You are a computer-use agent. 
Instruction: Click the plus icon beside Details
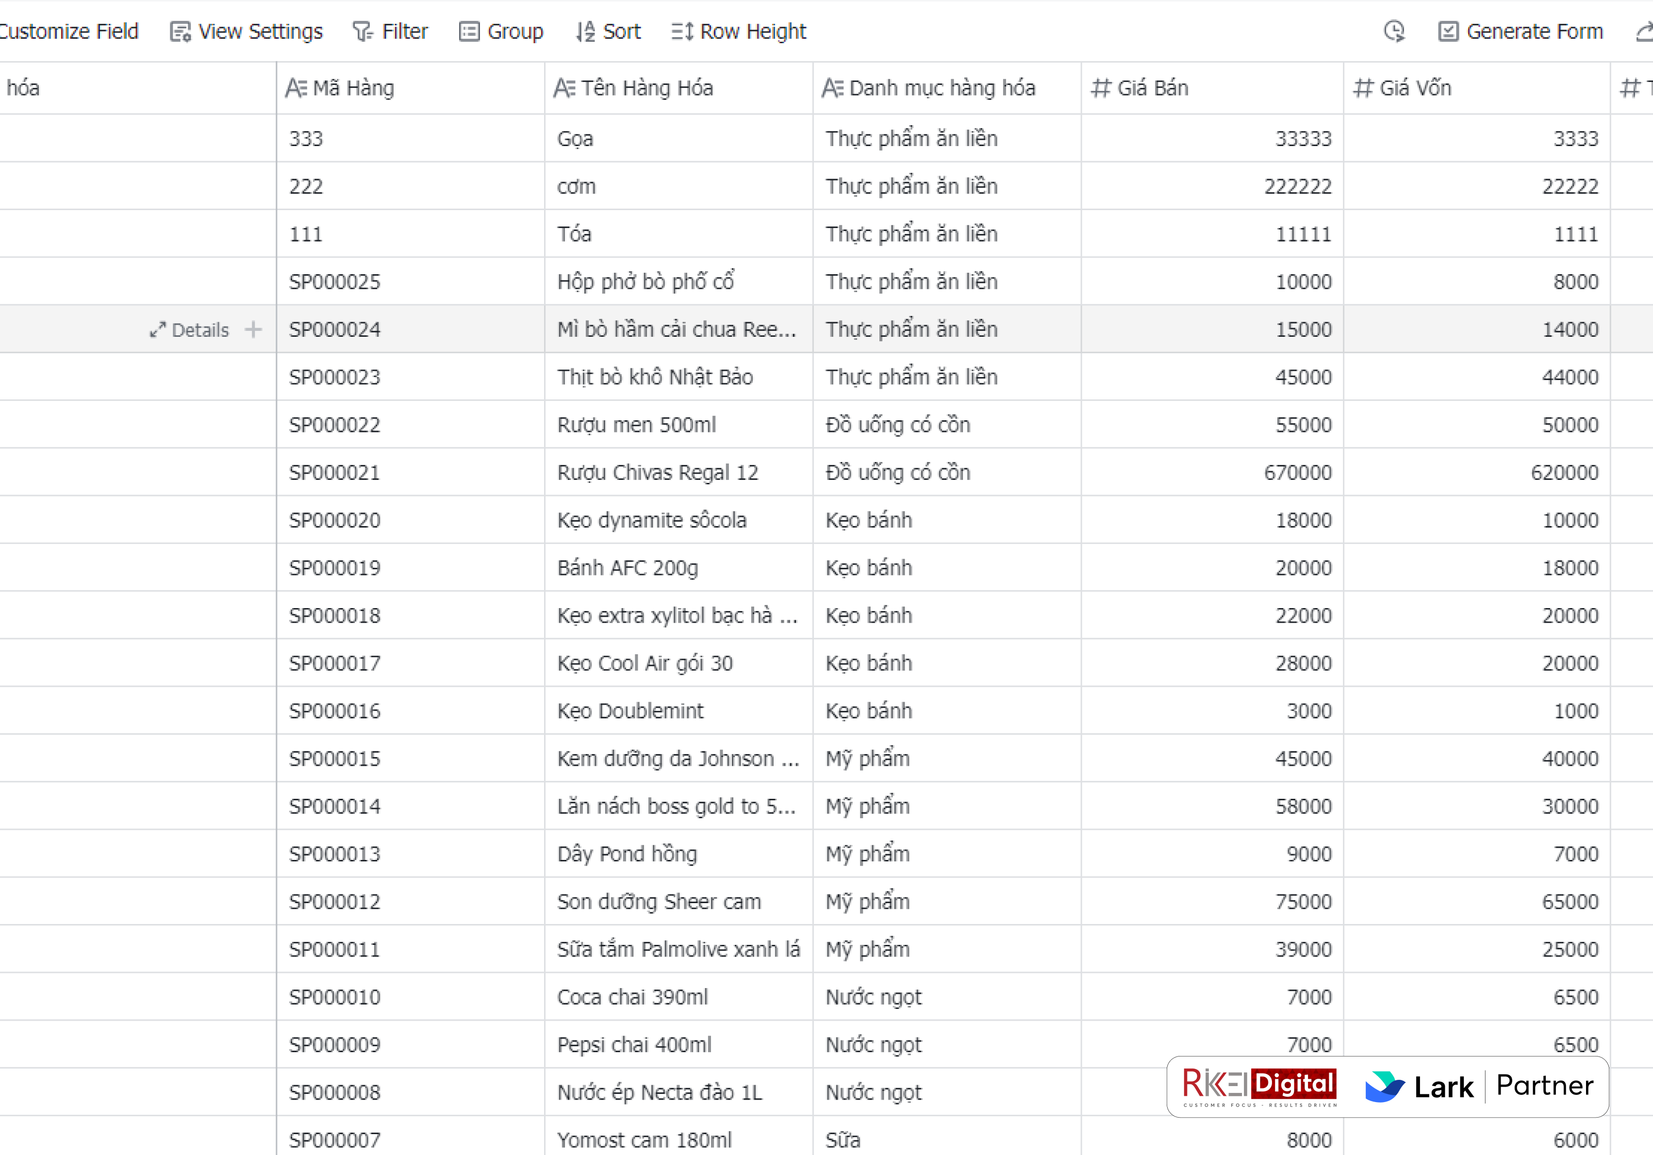point(253,330)
